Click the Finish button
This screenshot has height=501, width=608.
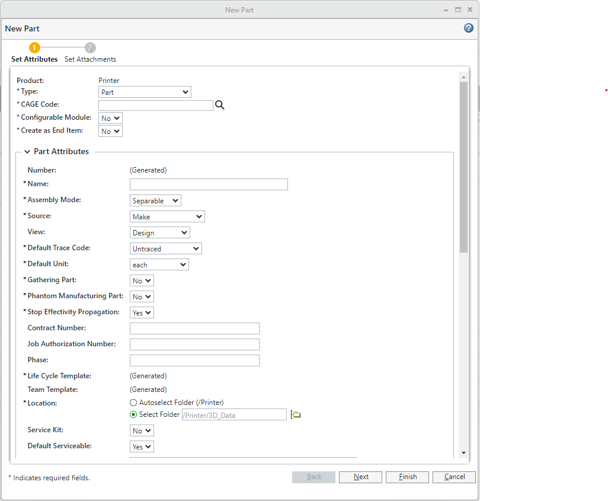408,477
